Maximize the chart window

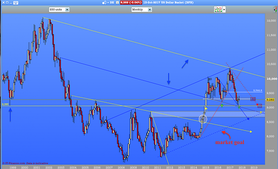click(x=7, y=3)
